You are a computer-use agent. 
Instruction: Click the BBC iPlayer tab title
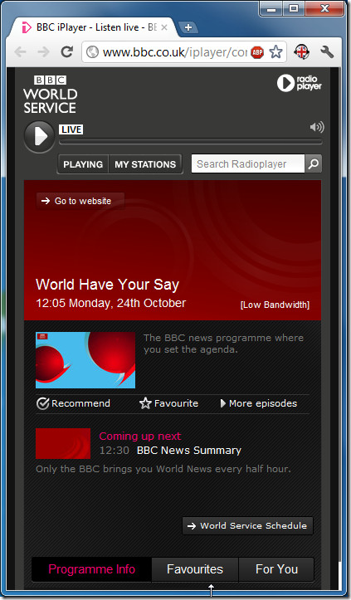[x=96, y=27]
